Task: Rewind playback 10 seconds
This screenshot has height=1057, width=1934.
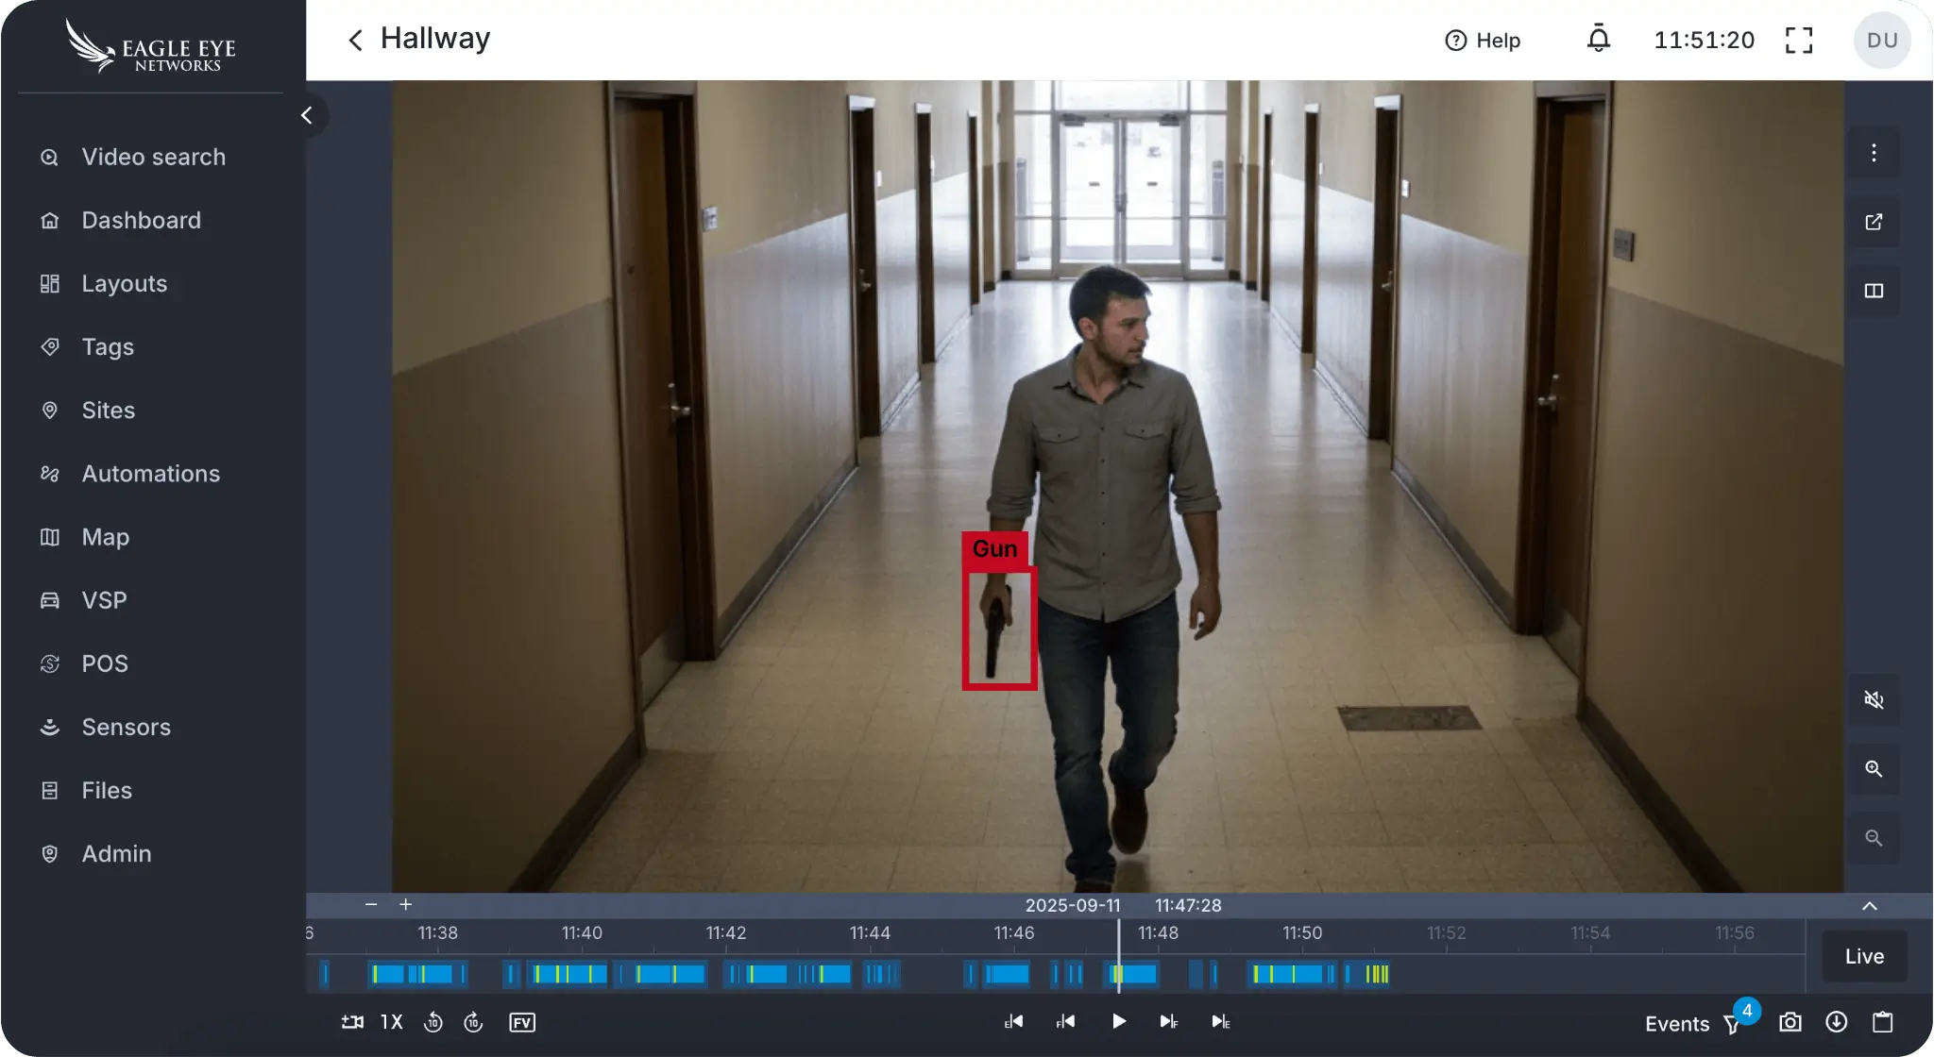Action: (x=434, y=1021)
